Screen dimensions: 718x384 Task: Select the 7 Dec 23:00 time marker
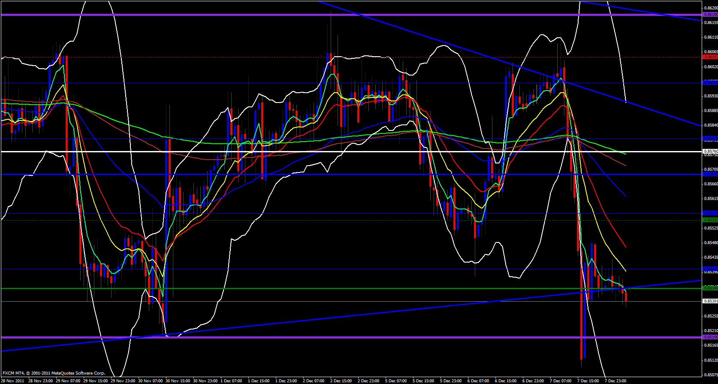click(615, 381)
